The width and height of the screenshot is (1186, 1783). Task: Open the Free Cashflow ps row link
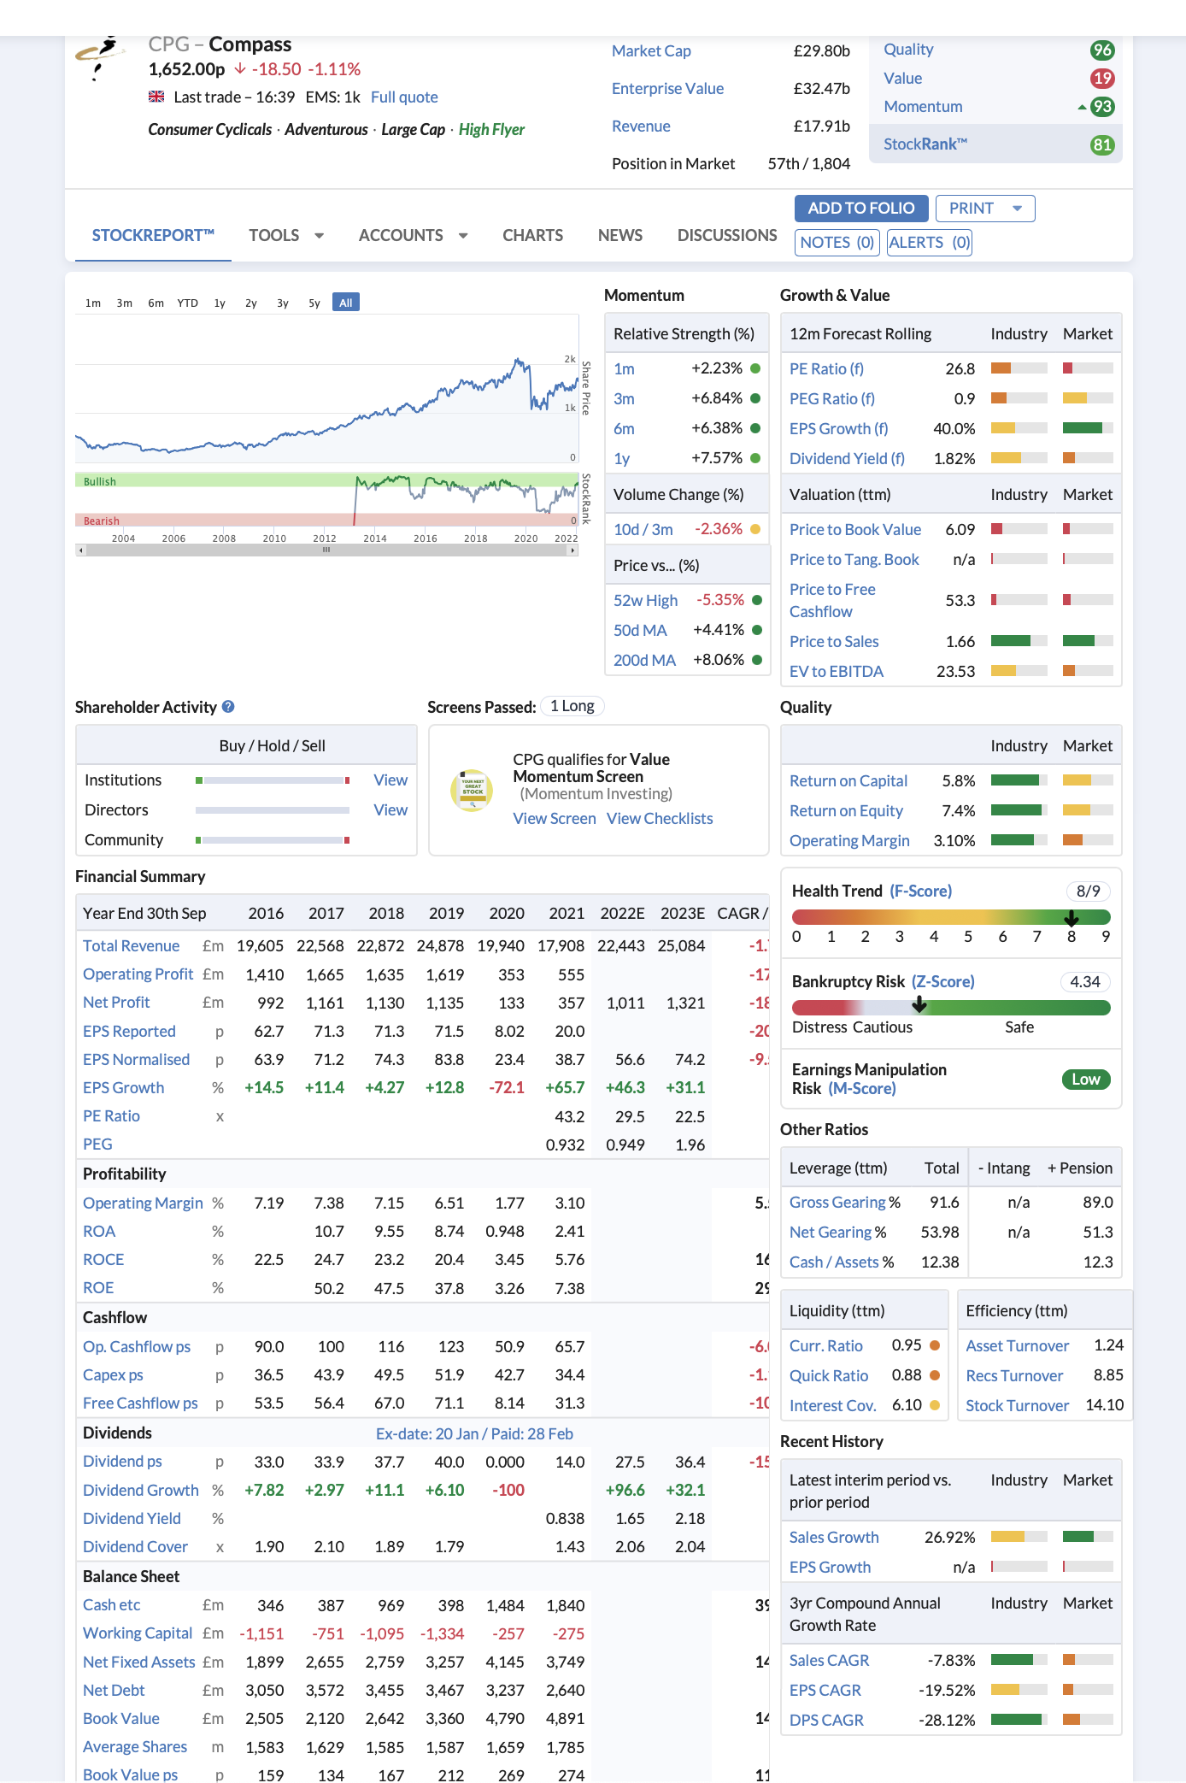[x=140, y=1403]
